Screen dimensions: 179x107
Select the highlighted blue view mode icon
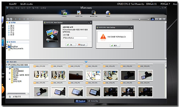(x=153, y=19)
